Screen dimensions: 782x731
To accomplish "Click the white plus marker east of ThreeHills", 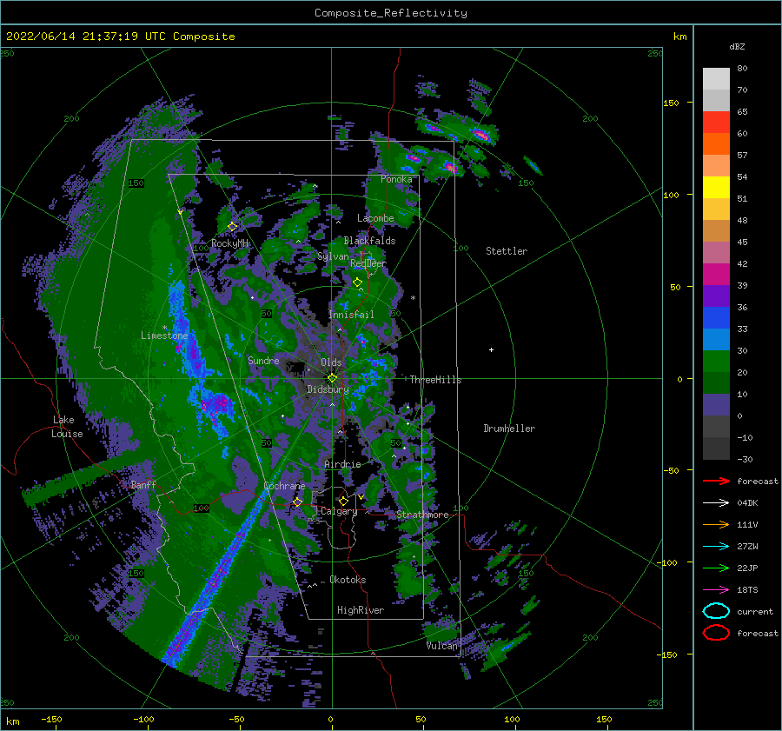I will point(491,349).
